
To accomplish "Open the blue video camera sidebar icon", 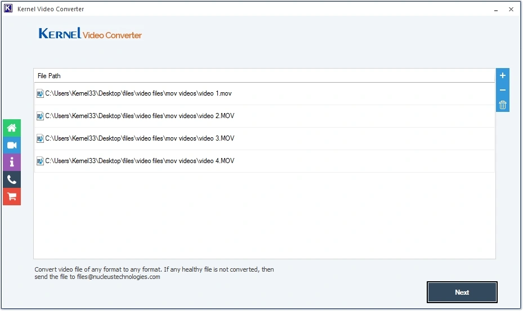I will click(12, 145).
